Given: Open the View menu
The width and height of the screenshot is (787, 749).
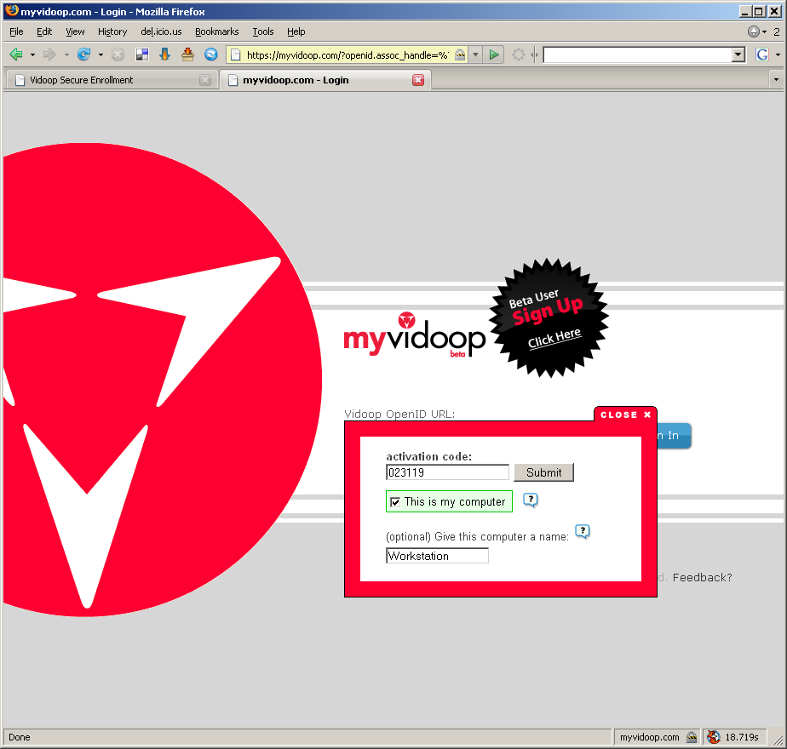Looking at the screenshot, I should click(75, 31).
